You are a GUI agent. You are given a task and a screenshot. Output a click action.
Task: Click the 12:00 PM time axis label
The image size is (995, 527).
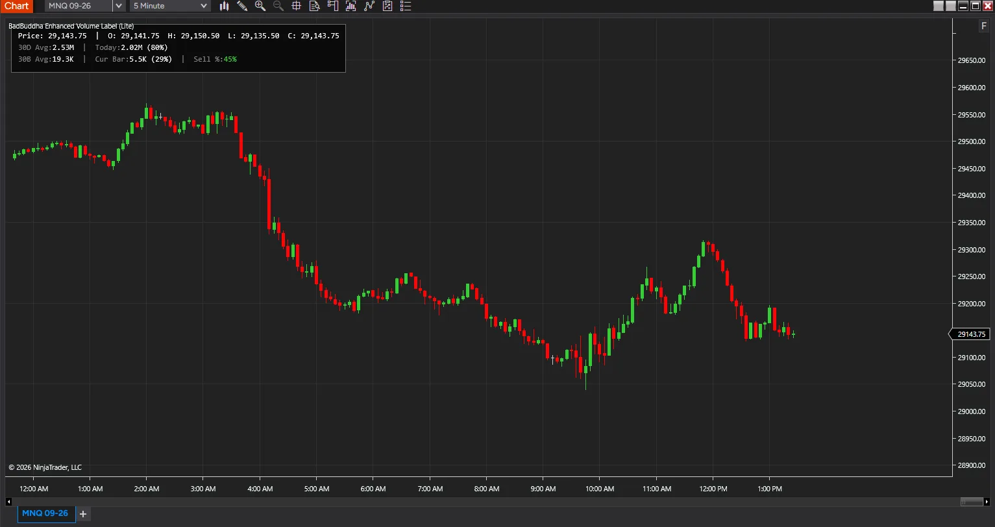pyautogui.click(x=713, y=489)
